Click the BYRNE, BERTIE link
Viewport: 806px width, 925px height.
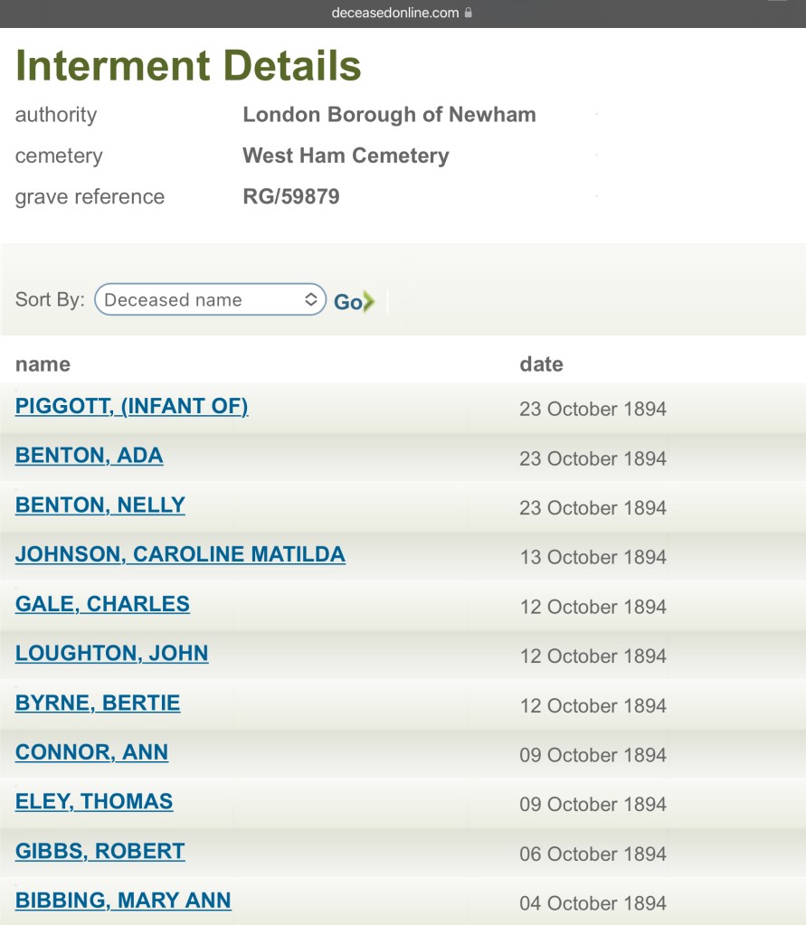tap(98, 703)
